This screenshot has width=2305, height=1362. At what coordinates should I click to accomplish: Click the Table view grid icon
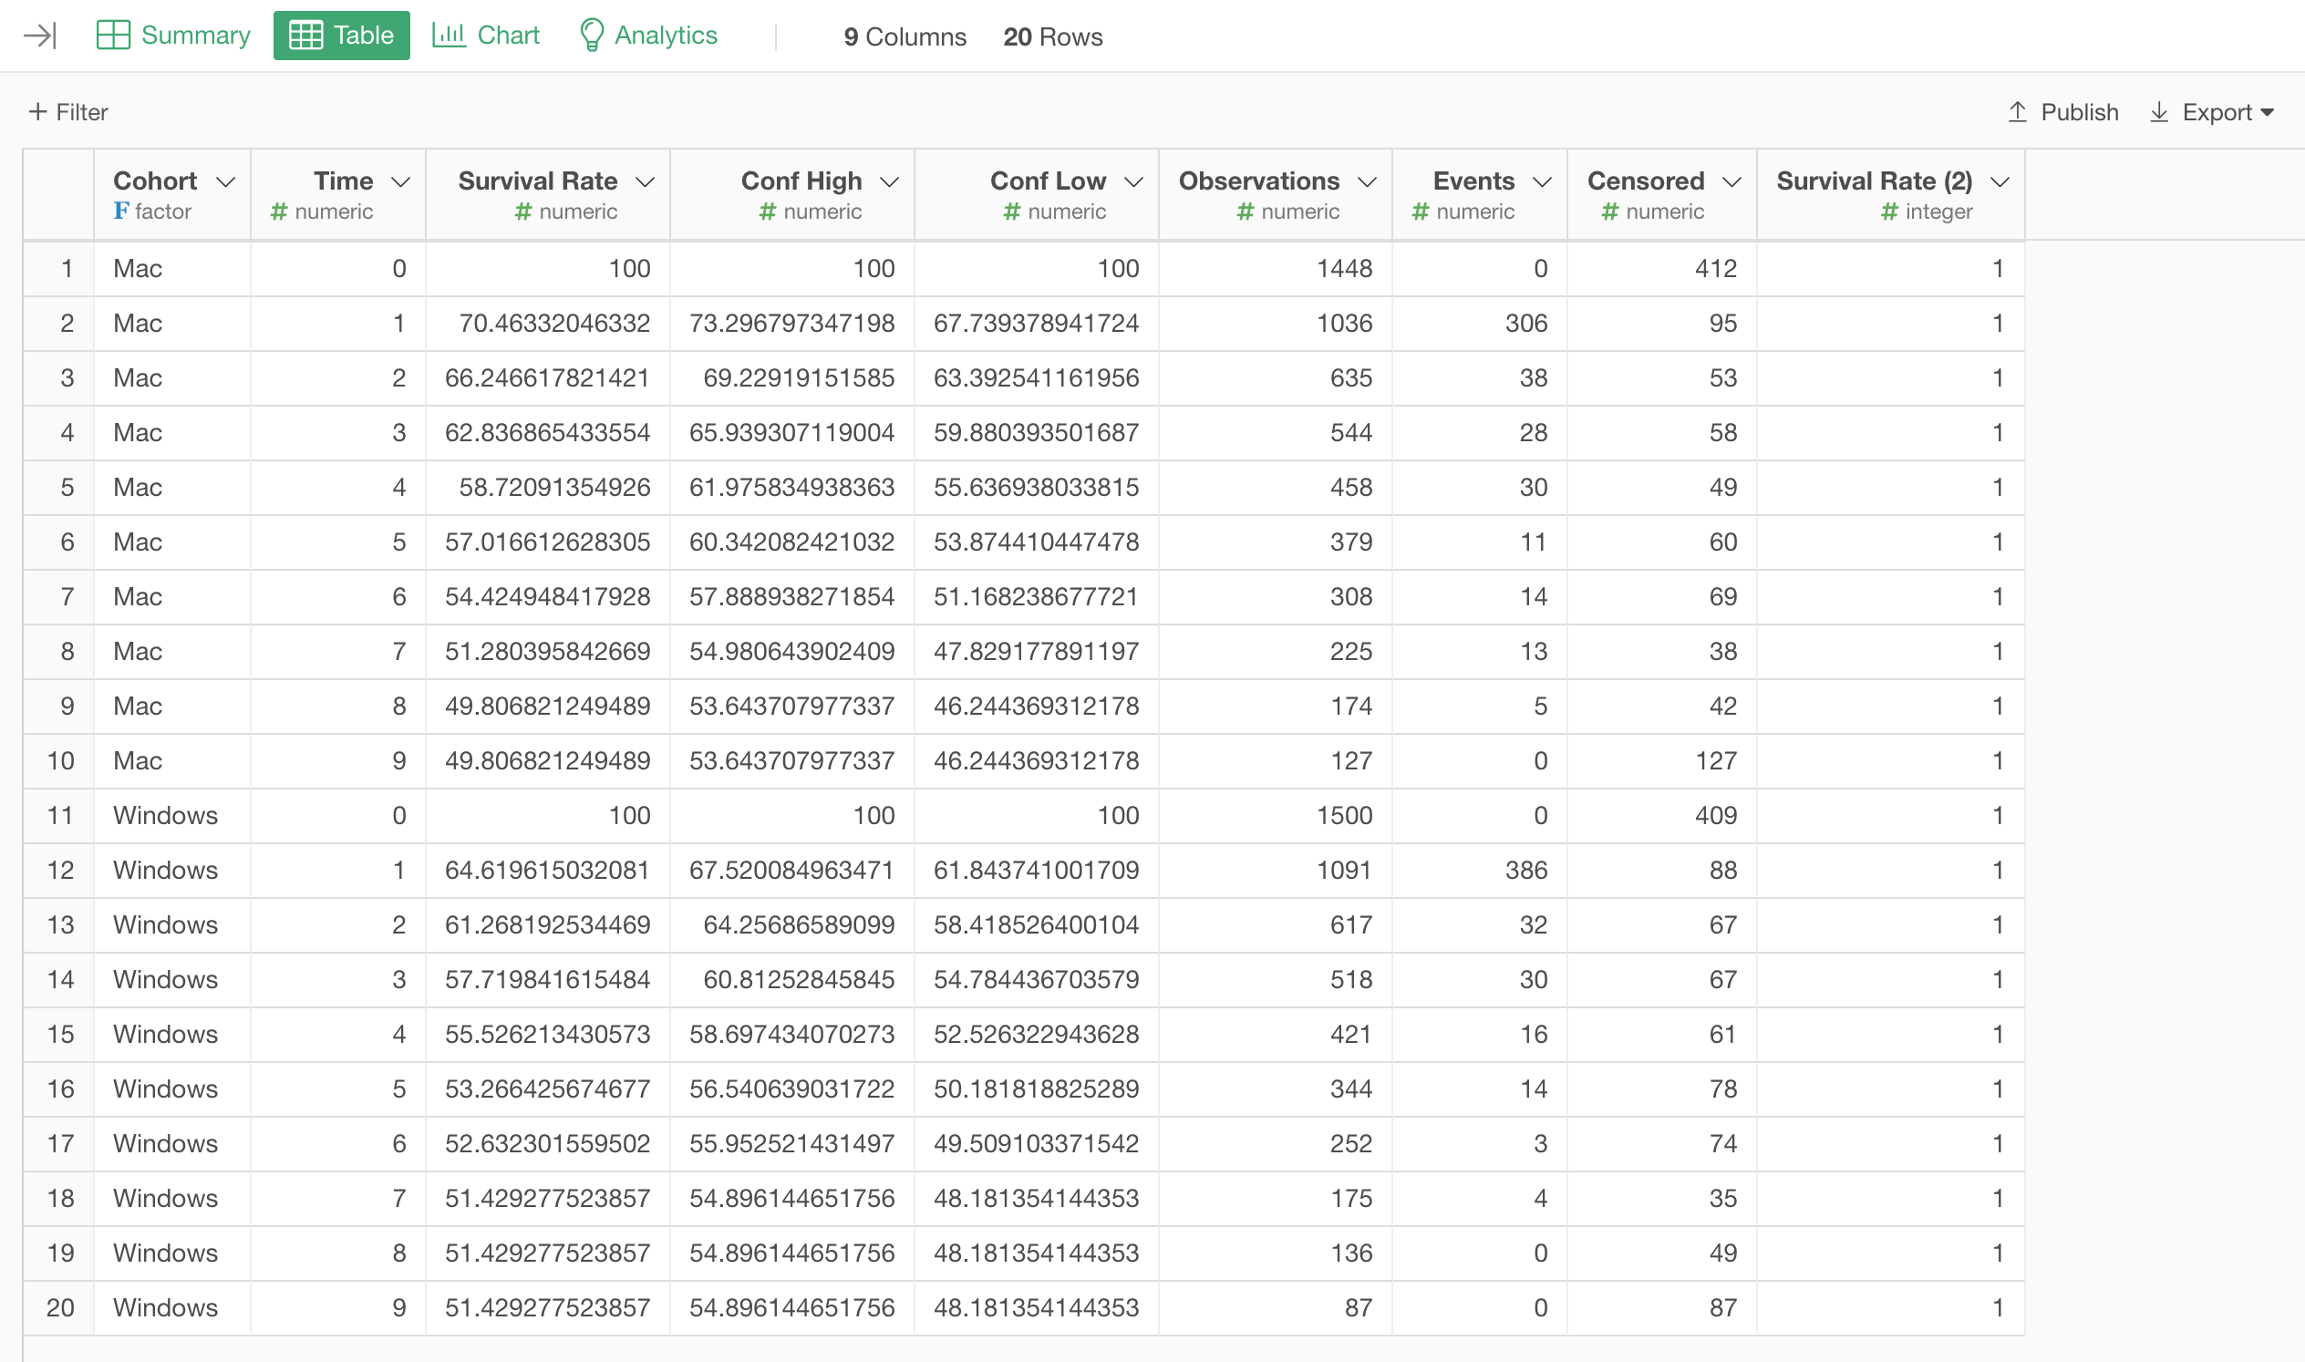point(305,36)
